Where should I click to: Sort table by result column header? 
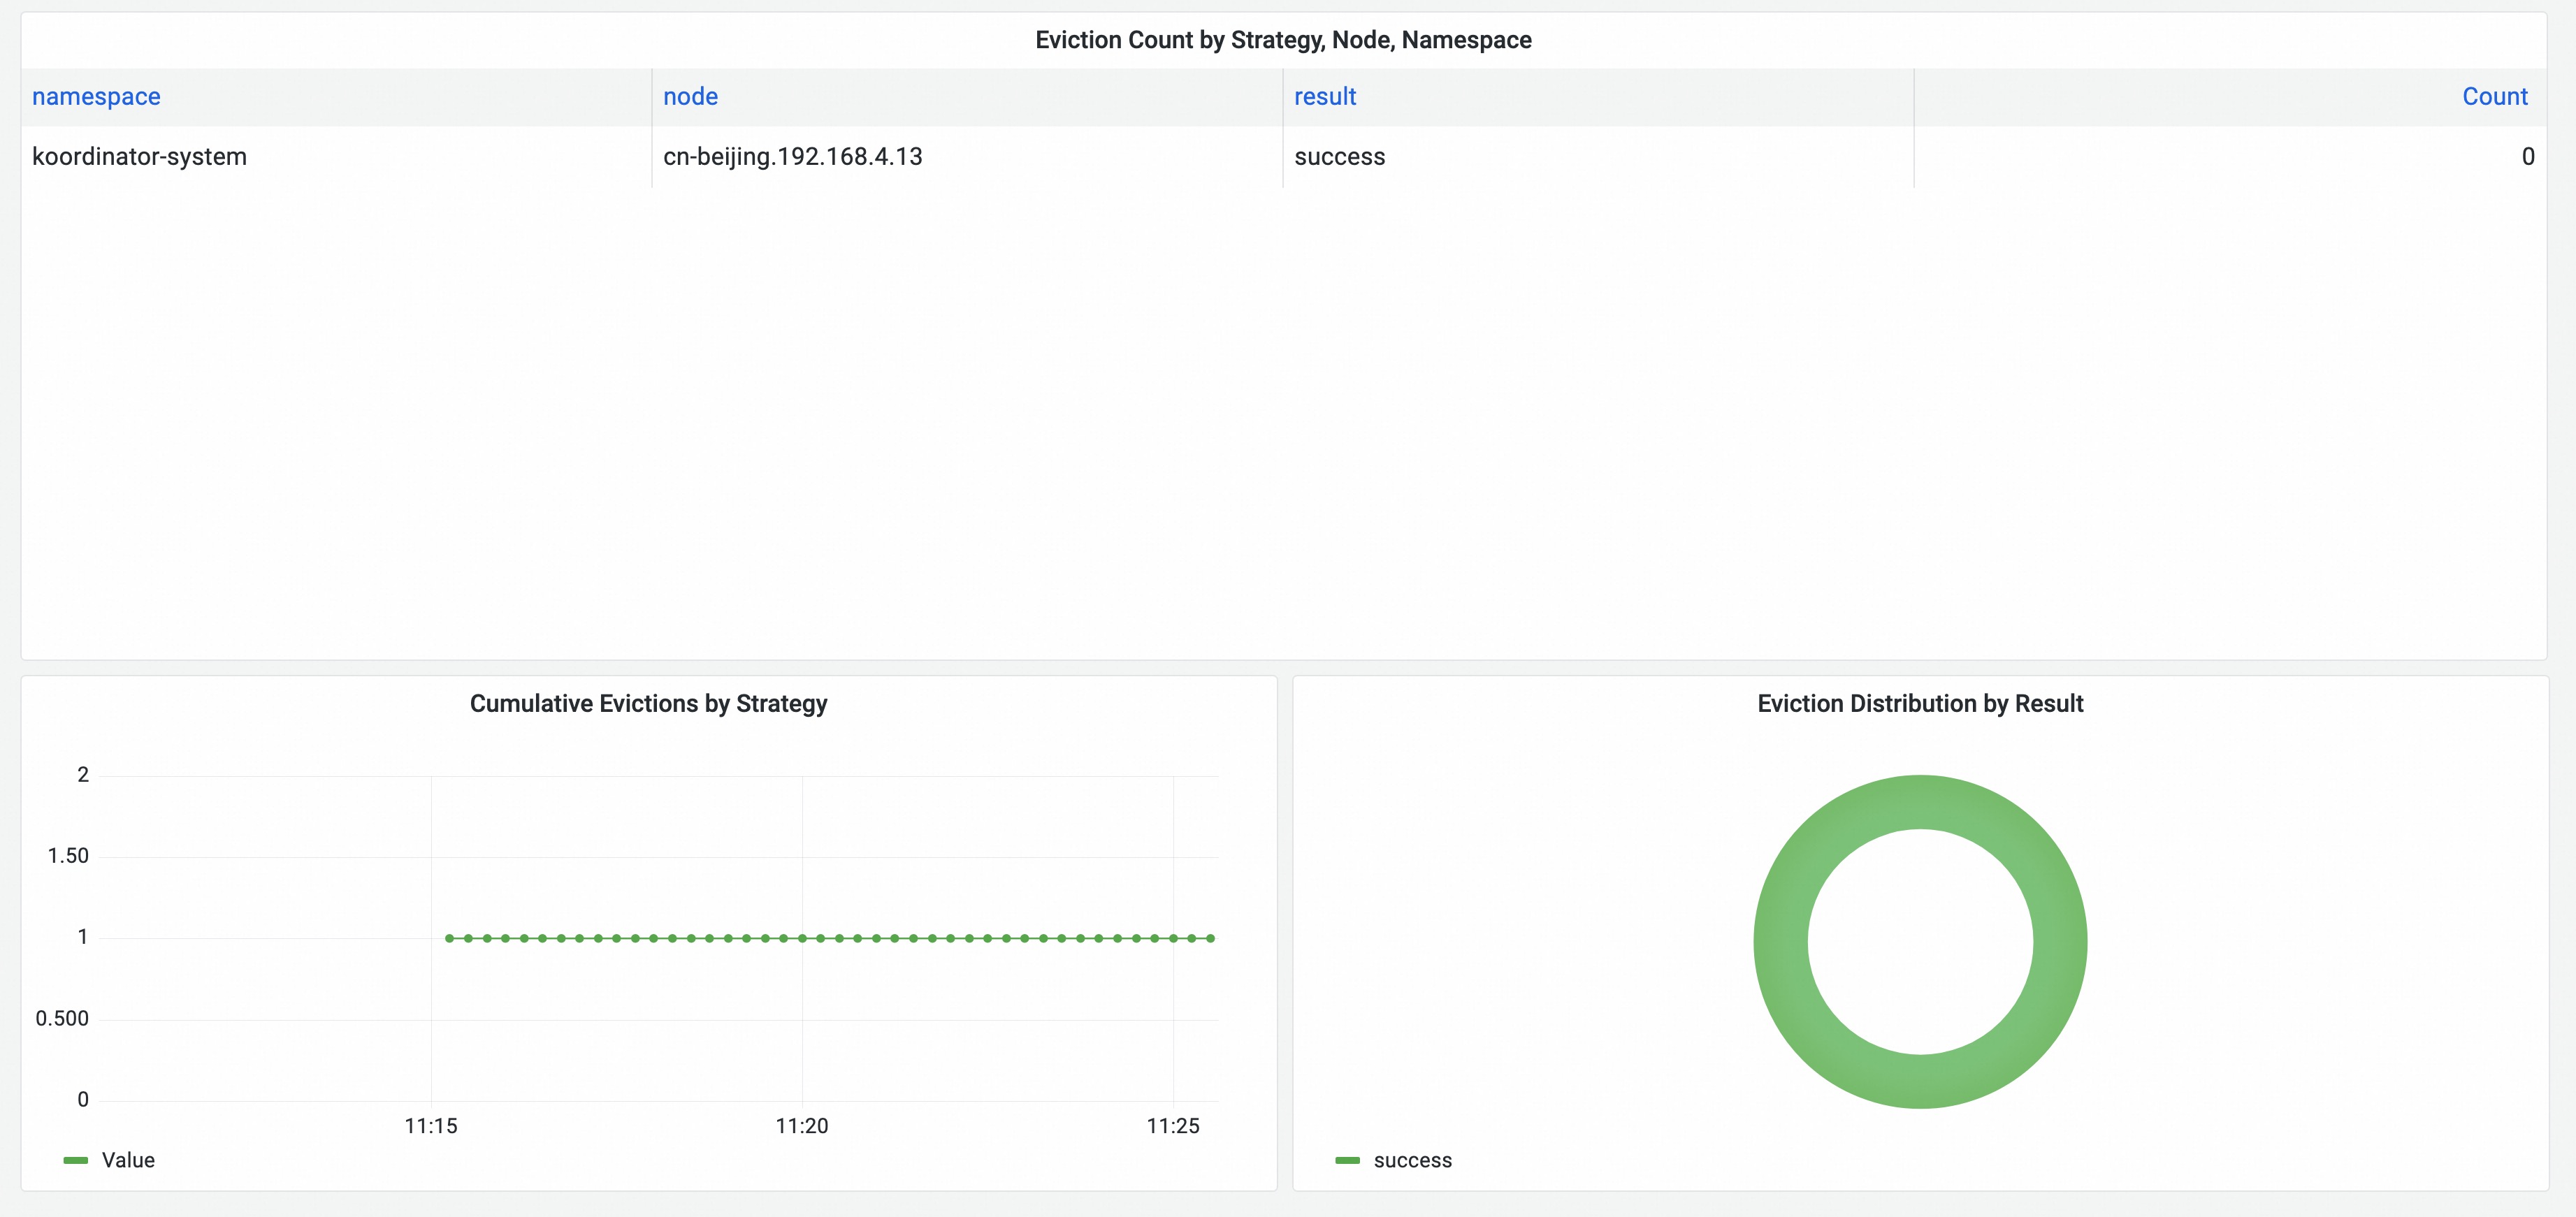click(x=1324, y=97)
